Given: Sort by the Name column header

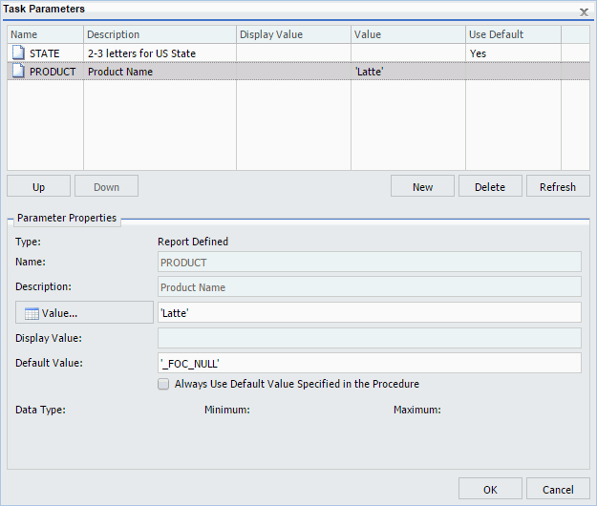Looking at the screenshot, I should (45, 34).
